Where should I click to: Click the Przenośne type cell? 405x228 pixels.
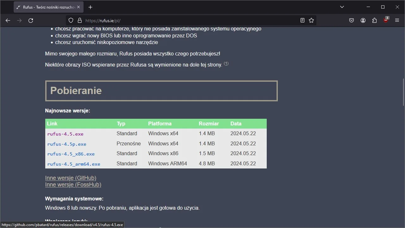(x=129, y=143)
